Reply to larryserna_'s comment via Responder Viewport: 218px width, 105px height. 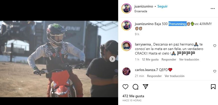(x=169, y=59)
